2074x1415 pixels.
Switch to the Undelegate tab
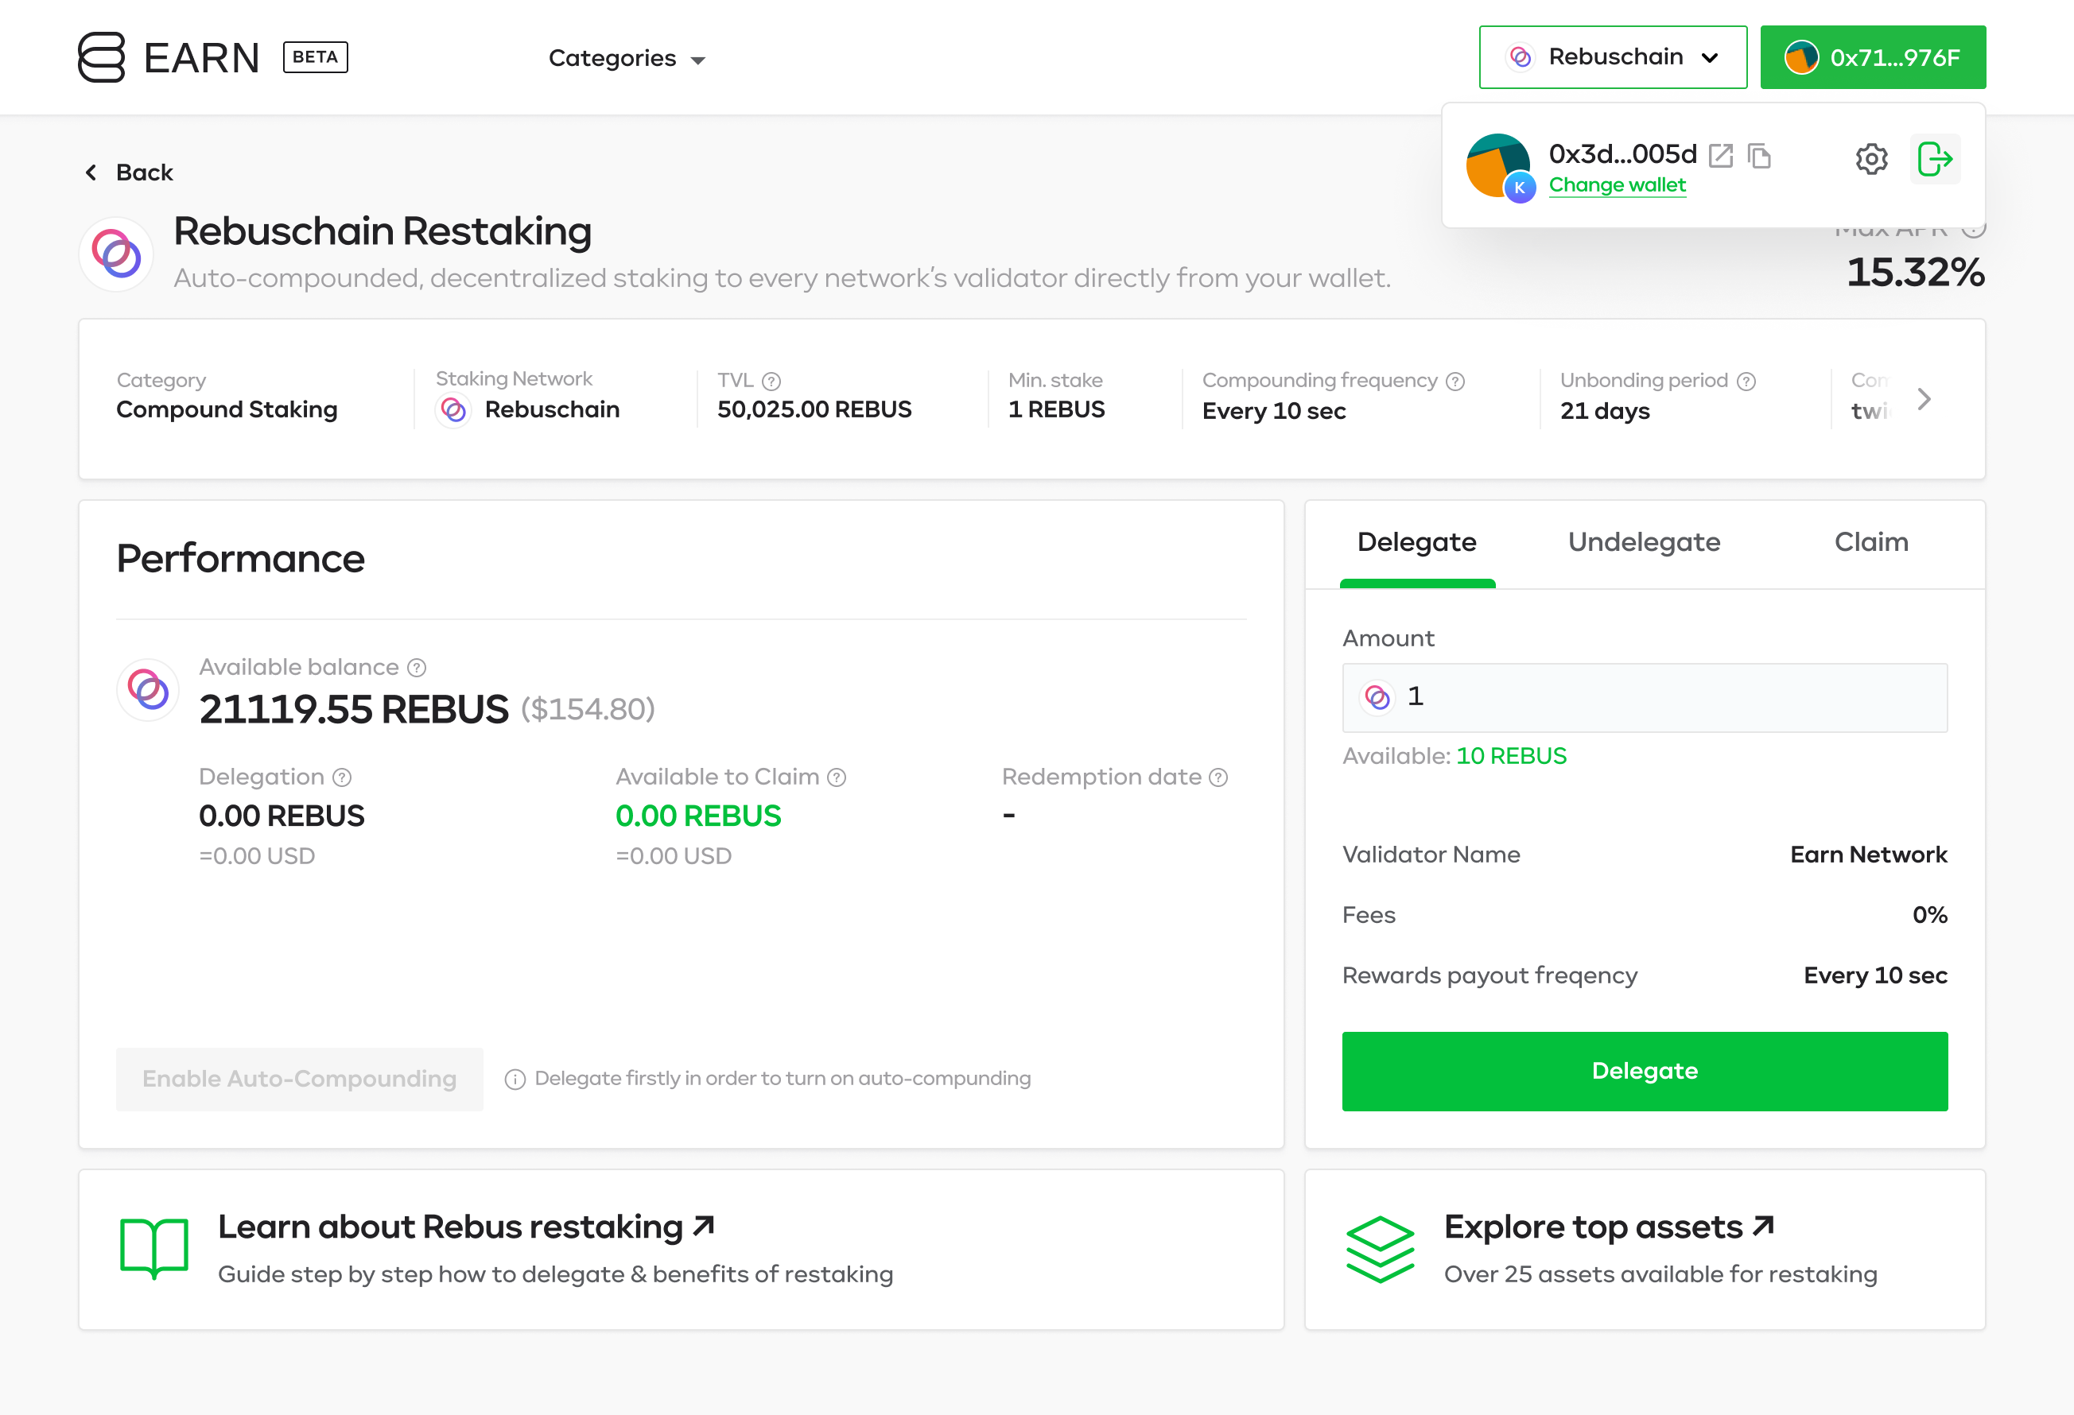coord(1644,542)
